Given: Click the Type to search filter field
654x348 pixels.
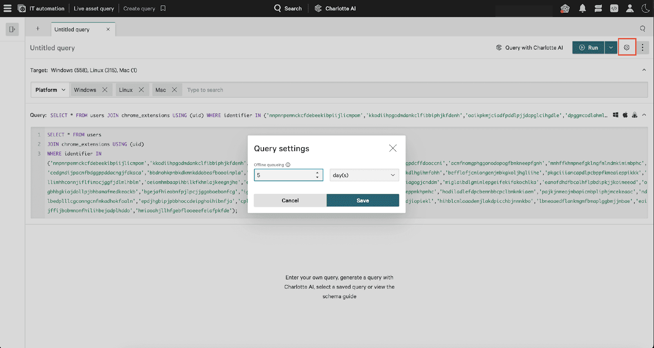Looking at the screenshot, I should click(415, 90).
